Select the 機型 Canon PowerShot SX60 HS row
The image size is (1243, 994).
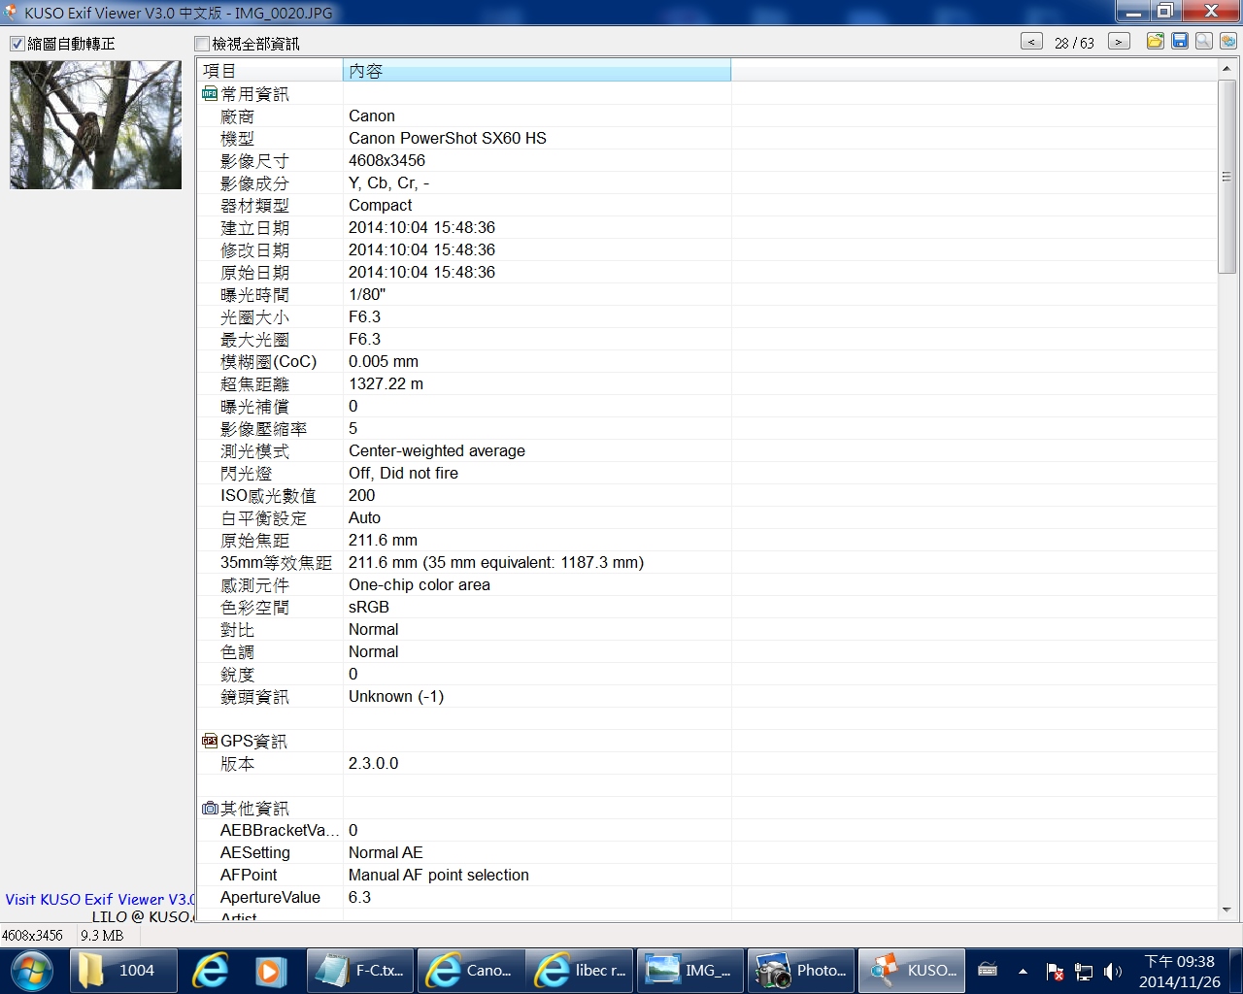coord(707,139)
